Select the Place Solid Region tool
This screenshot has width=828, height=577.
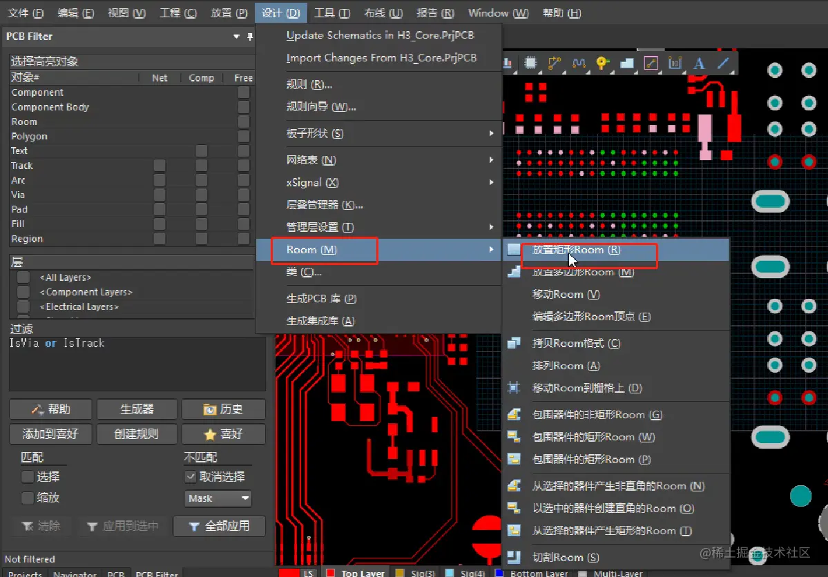click(627, 63)
